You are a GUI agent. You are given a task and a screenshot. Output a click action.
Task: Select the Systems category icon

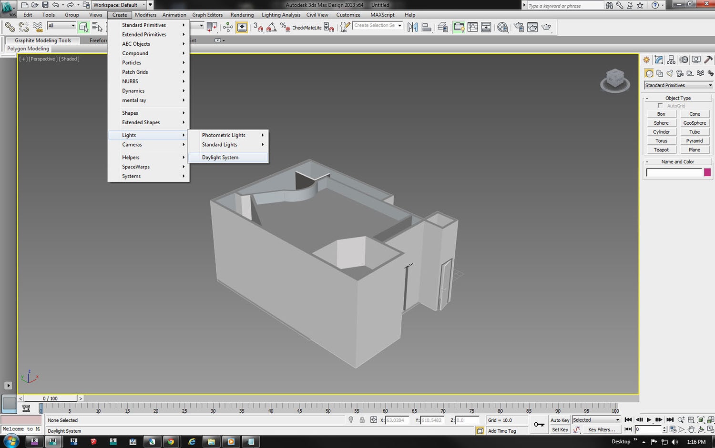click(x=710, y=73)
